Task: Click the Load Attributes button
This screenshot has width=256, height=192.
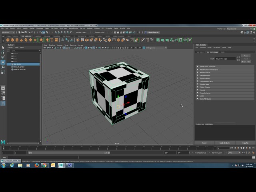Action: 225,143
